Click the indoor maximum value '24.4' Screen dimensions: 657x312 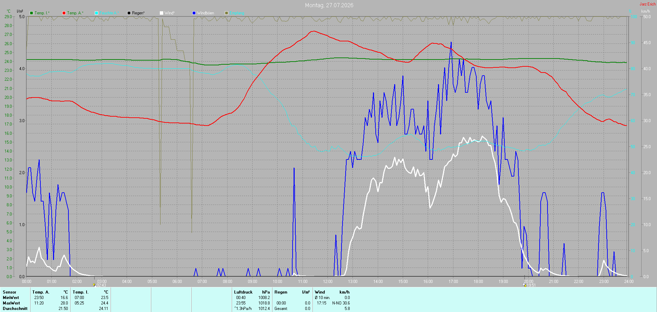(x=105, y=303)
